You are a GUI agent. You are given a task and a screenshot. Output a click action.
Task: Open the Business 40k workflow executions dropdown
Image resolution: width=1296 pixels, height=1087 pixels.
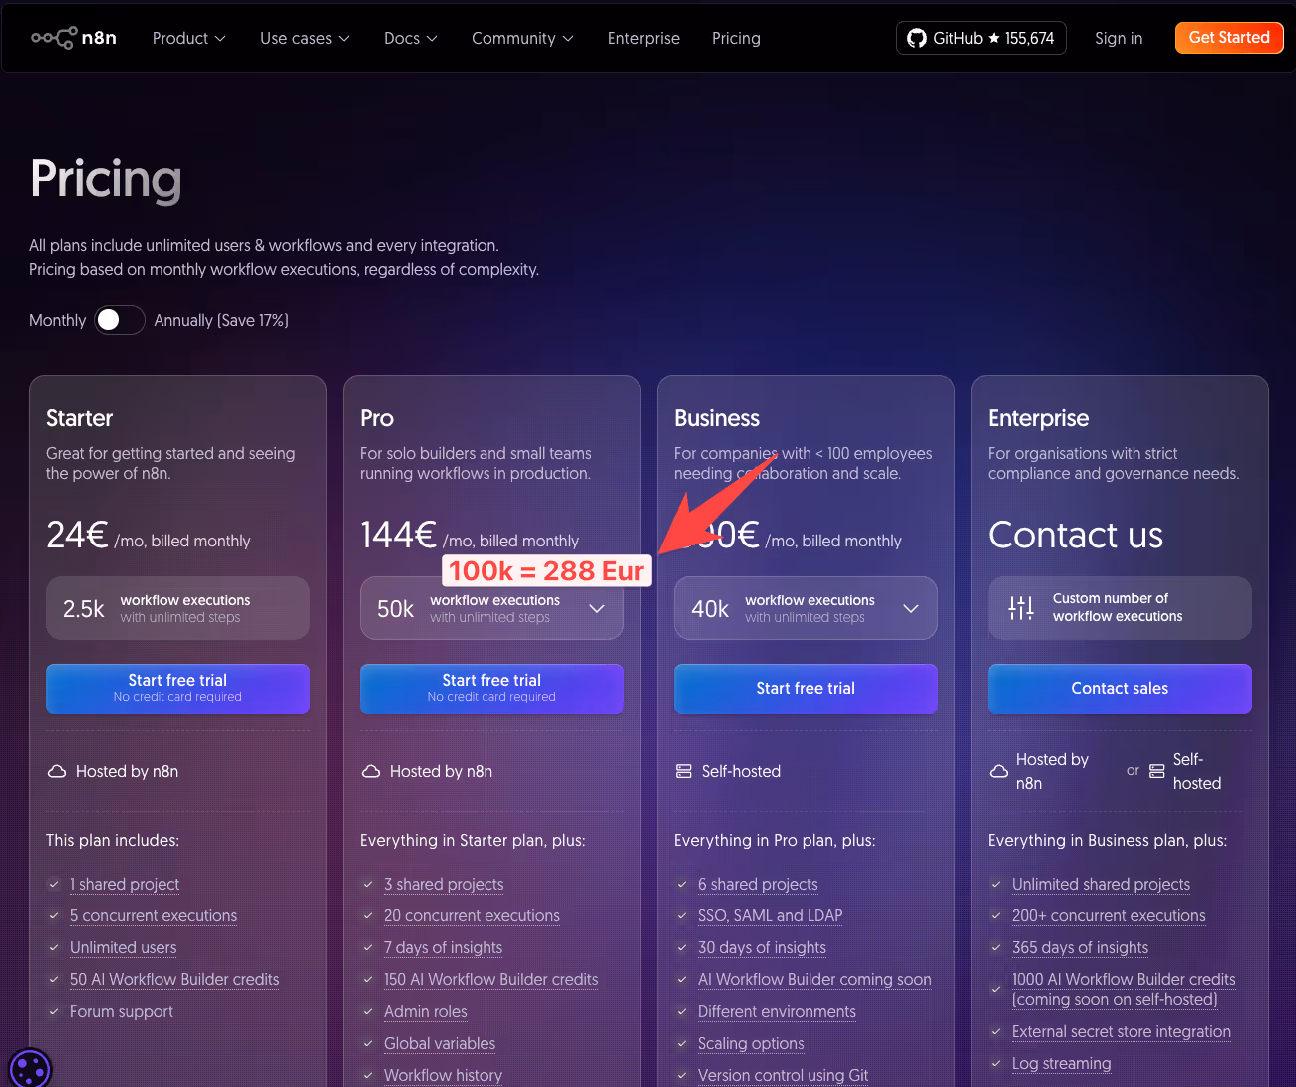[x=806, y=608]
